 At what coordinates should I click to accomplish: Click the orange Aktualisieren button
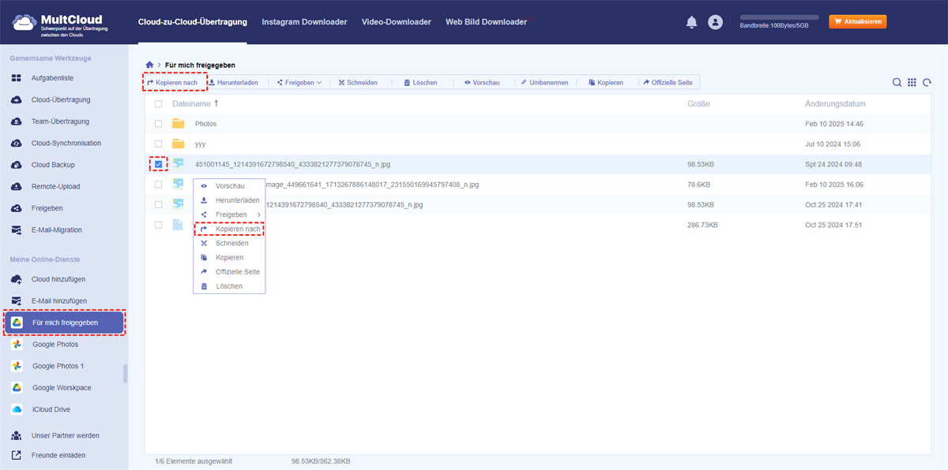[x=857, y=22]
